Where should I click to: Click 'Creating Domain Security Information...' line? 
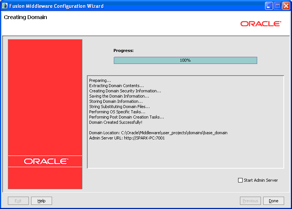(125, 91)
